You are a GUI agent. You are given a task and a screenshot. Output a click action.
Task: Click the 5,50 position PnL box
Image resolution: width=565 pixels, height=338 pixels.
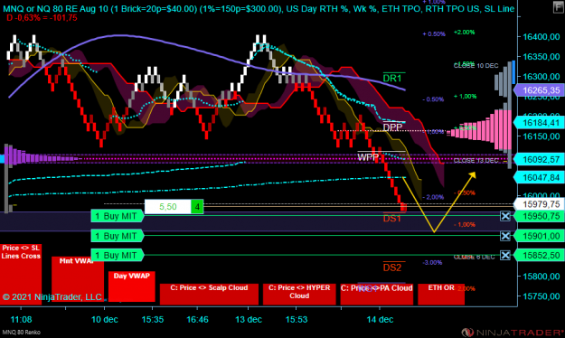[167, 207]
